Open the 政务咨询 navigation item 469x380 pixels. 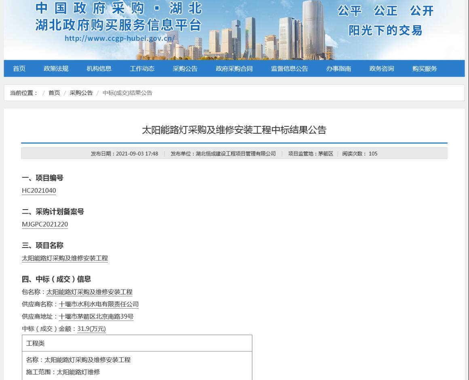click(x=382, y=69)
